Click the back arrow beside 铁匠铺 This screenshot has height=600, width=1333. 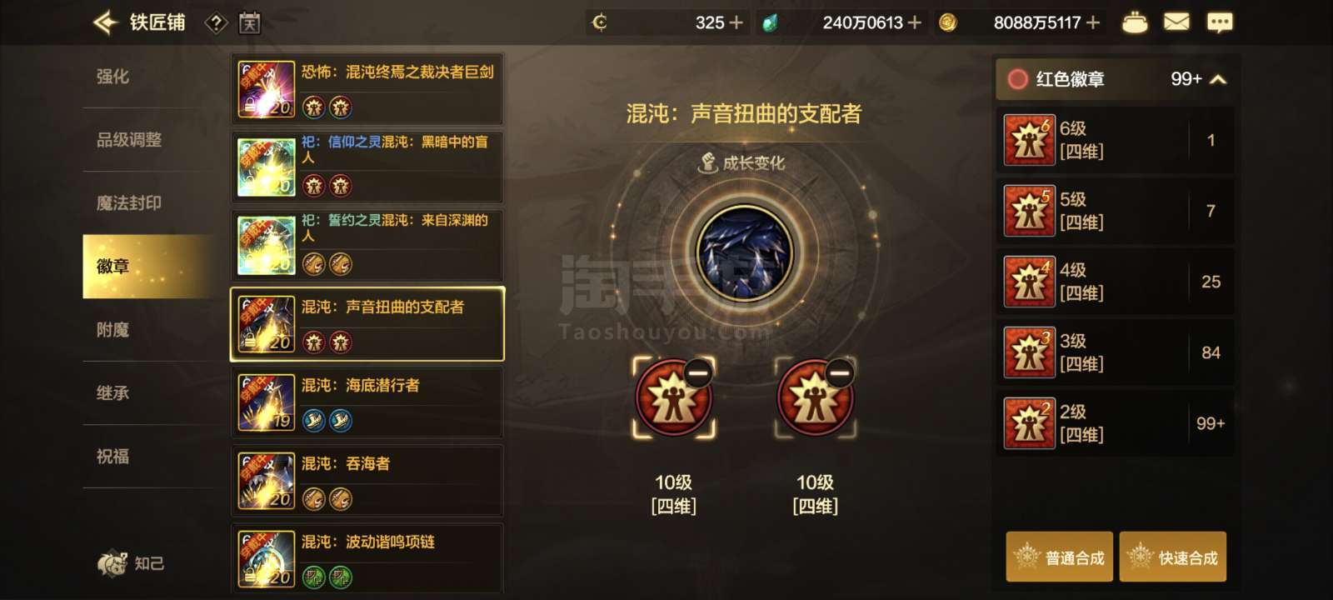pyautogui.click(x=105, y=22)
